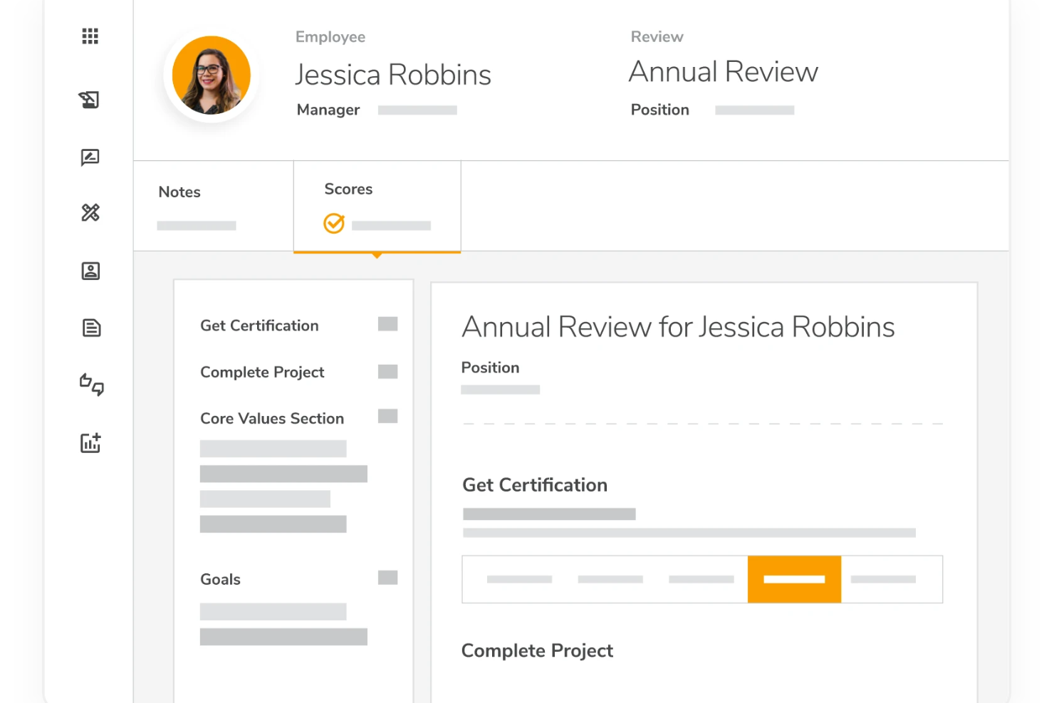Click the add chart report icon
The image size is (1054, 703).
[x=90, y=443]
